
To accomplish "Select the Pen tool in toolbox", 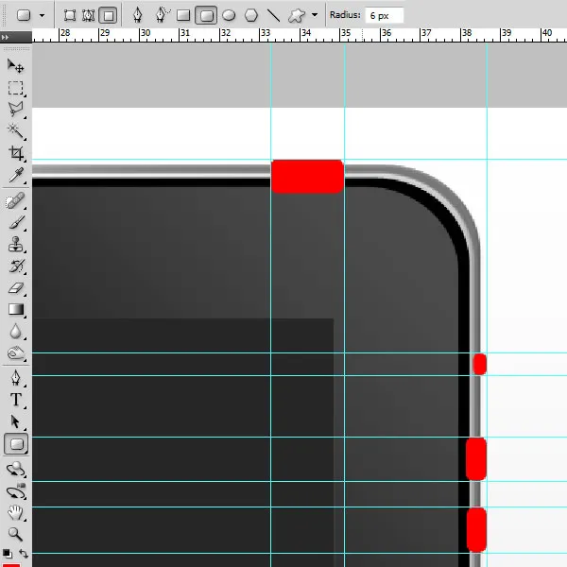I will point(15,378).
